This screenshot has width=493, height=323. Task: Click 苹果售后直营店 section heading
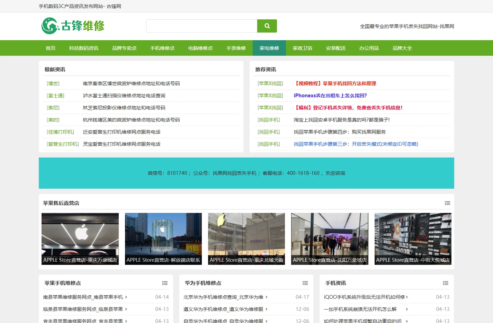[61, 203]
